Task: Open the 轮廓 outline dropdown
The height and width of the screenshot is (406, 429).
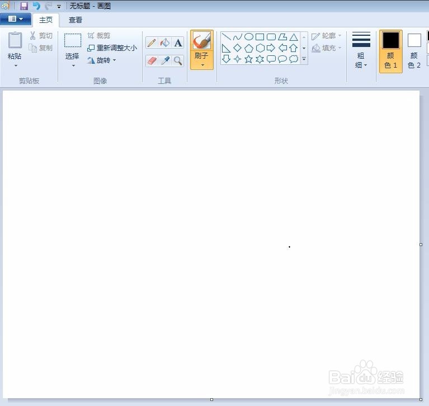Action: 327,36
